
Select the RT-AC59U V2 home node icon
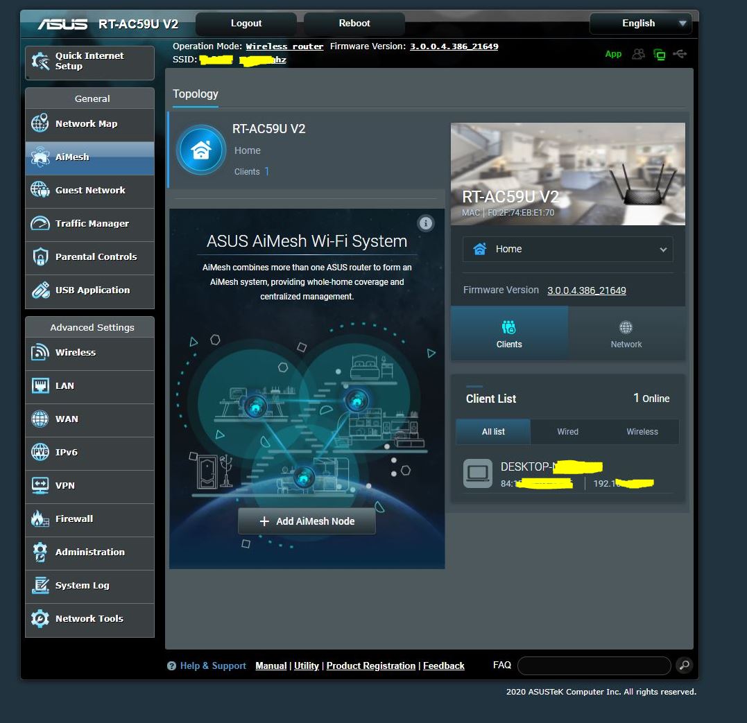click(x=201, y=150)
